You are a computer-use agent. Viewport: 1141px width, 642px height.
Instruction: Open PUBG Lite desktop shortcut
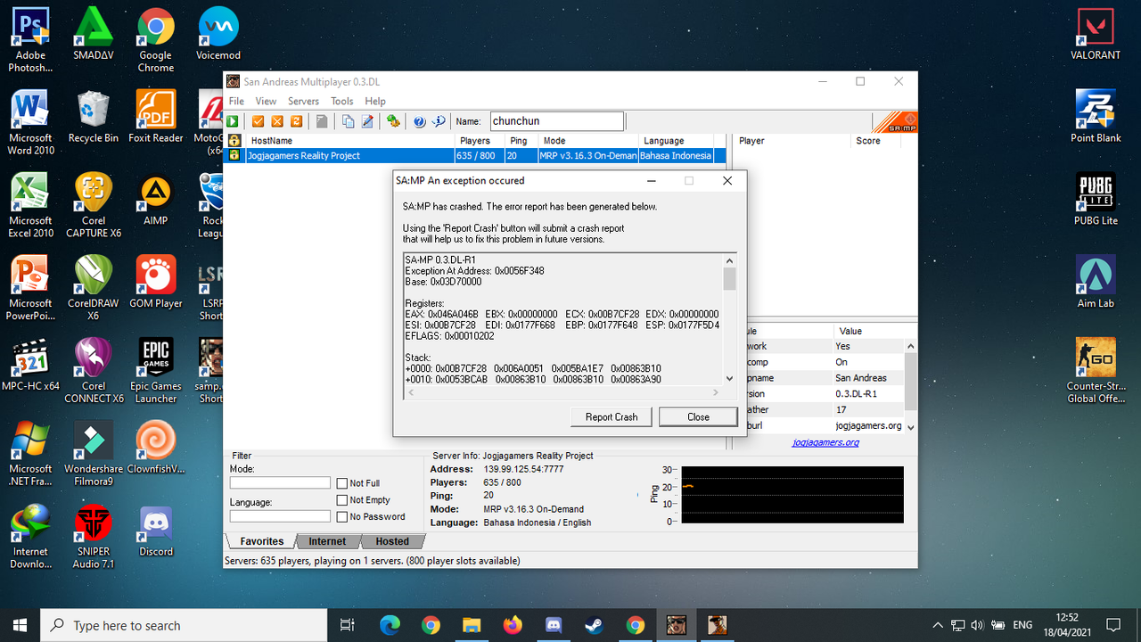click(x=1096, y=200)
